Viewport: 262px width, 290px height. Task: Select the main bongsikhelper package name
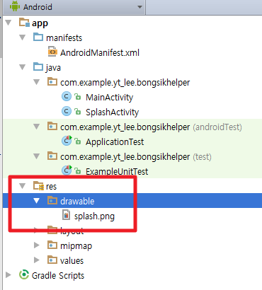coord(125,83)
